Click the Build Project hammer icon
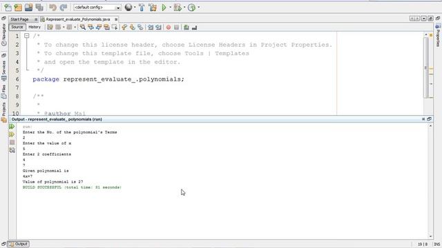The height and width of the screenshot is (248, 442). (x=142, y=8)
